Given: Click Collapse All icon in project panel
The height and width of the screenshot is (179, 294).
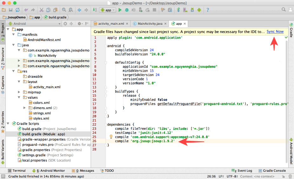Looking at the screenshot, I should 71,23.
